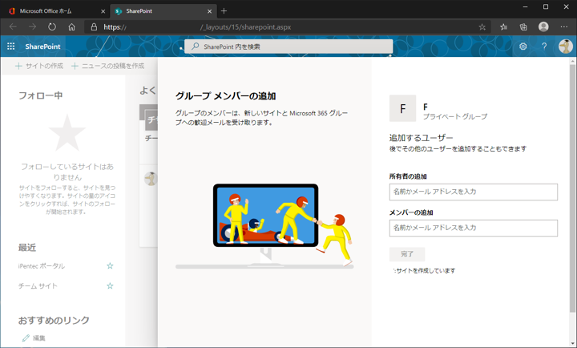Image resolution: width=577 pixels, height=348 pixels.
Task: Click the plus icon beside サイトの作成
Action: (18, 66)
